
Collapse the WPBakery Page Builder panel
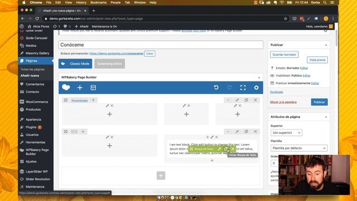[259, 78]
